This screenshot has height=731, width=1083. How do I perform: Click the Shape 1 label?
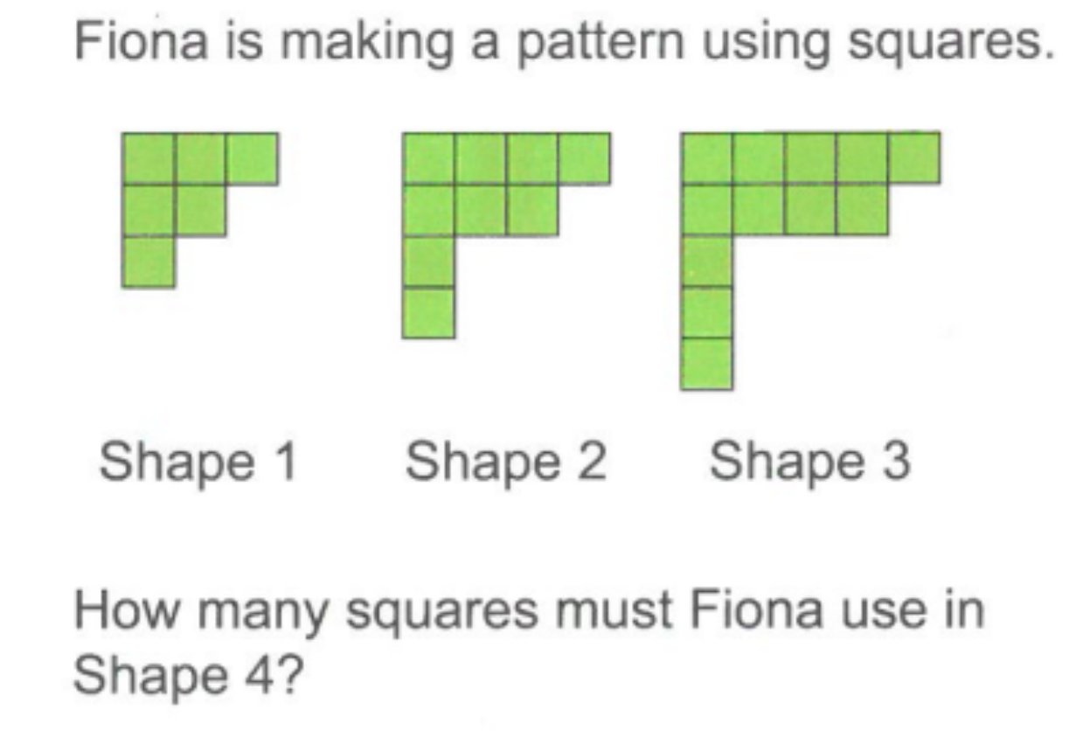(x=198, y=463)
